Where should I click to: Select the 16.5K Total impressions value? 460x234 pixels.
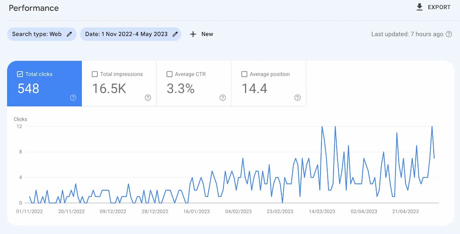[x=108, y=89]
